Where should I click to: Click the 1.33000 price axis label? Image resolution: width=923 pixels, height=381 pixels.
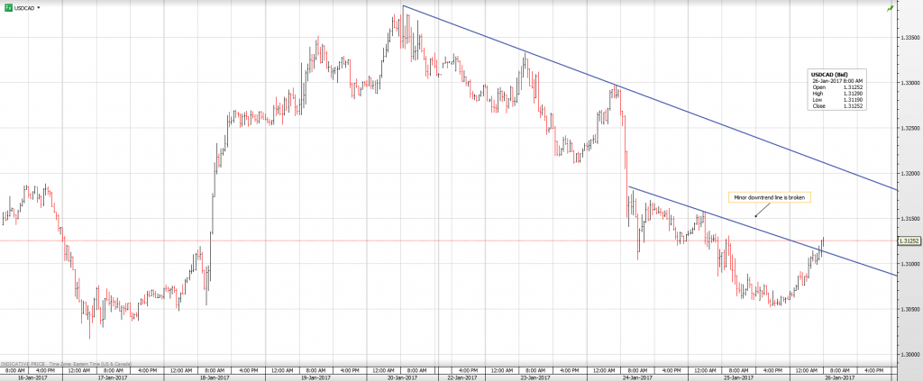(909, 83)
